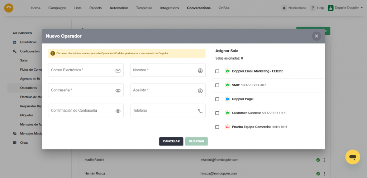Check the Doppler Page room checkbox

click(217, 99)
